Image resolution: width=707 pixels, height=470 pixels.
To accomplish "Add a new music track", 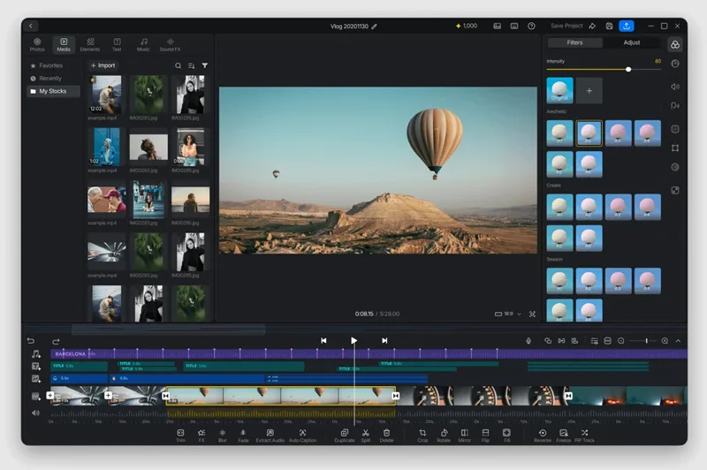I will tap(36, 354).
